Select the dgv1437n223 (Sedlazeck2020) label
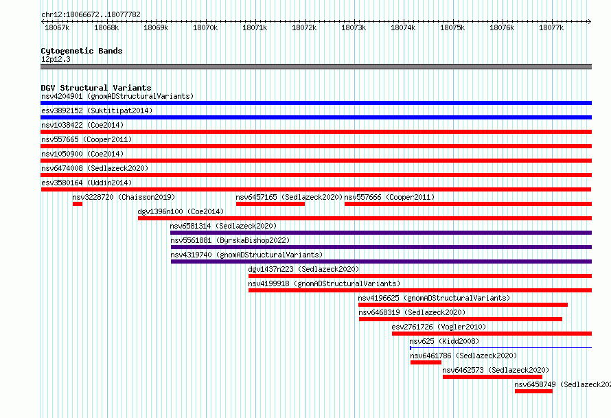 [303, 269]
